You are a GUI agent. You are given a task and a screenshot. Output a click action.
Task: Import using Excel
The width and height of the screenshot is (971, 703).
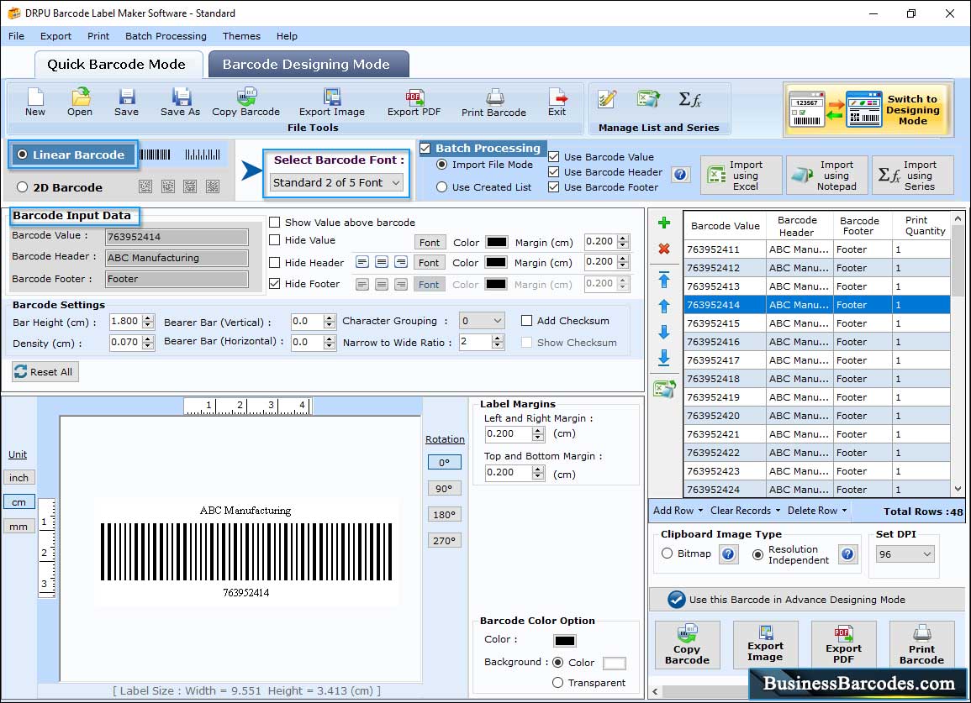coord(741,176)
